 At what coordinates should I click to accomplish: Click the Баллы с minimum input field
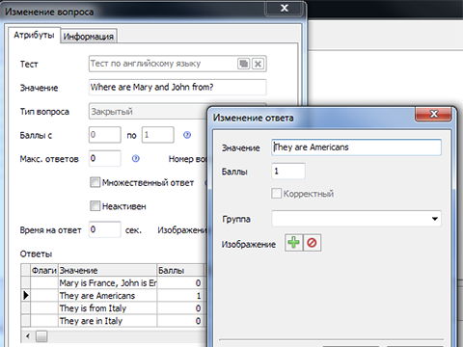[105, 135]
